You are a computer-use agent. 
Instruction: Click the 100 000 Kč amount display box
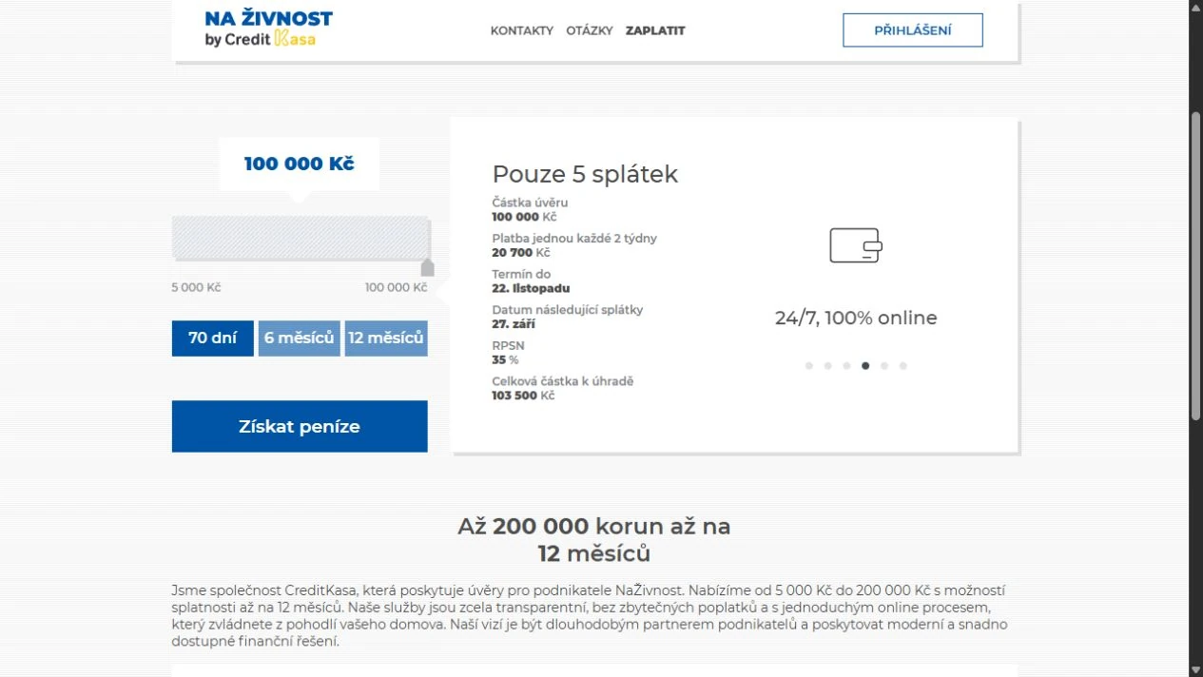[x=300, y=164]
